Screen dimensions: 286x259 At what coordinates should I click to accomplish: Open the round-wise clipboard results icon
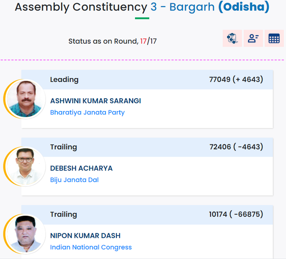click(x=232, y=38)
